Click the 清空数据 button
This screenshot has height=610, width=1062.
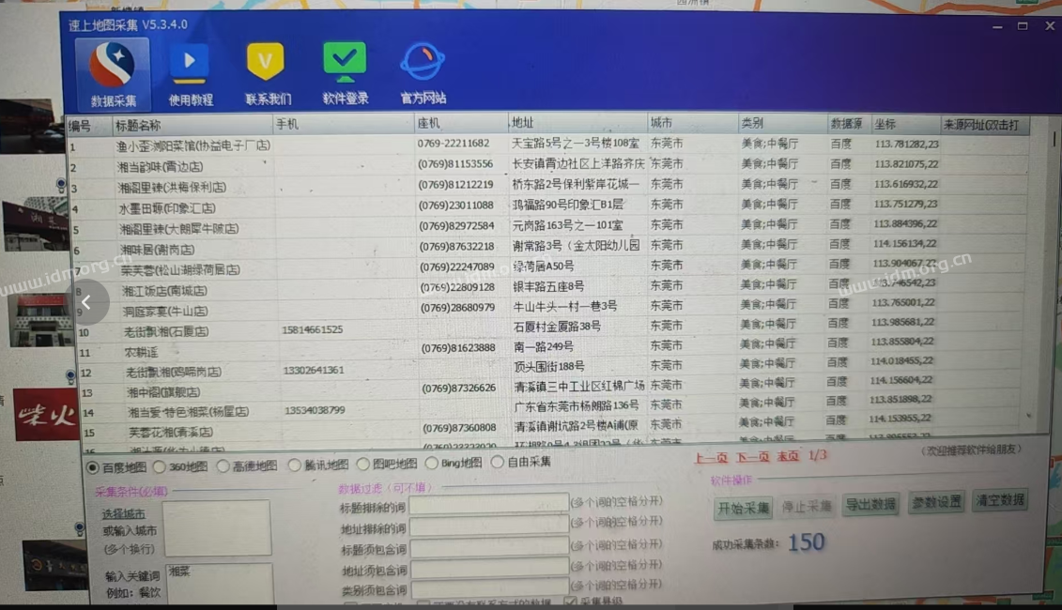coord(1000,499)
